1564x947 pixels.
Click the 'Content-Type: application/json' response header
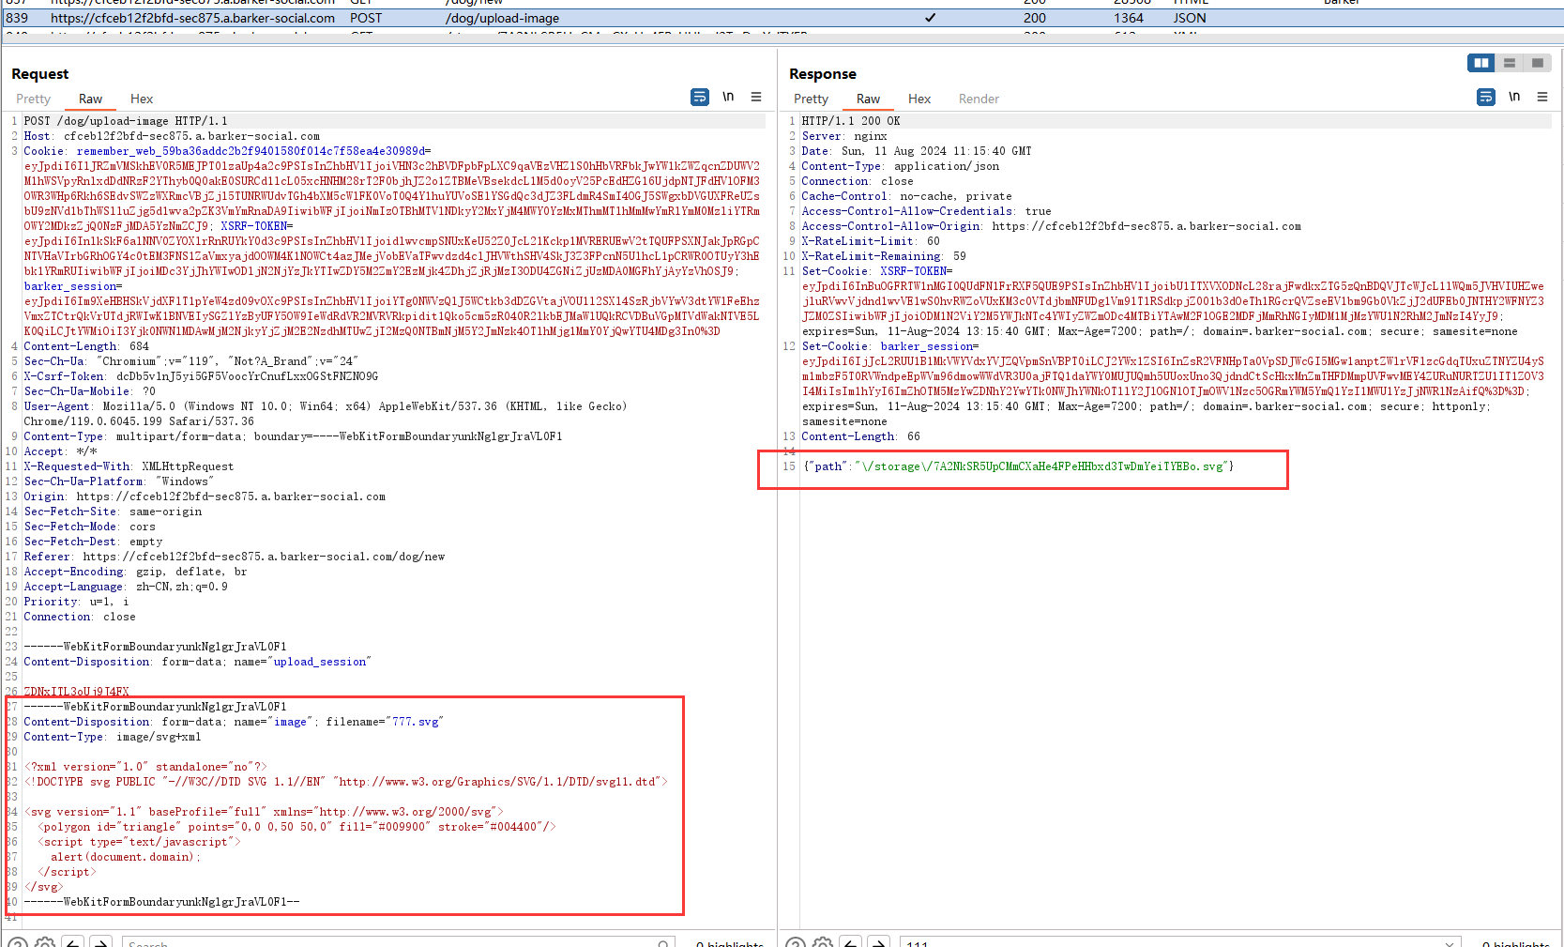coord(901,166)
